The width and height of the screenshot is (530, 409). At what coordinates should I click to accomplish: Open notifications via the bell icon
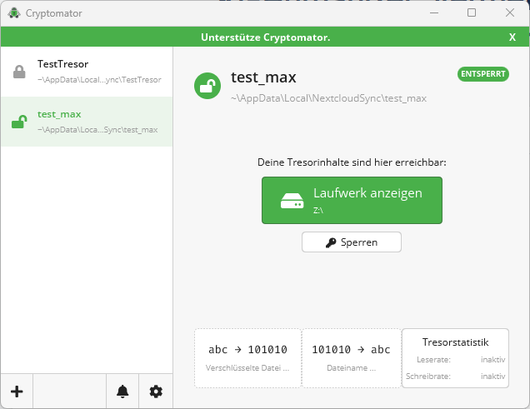122,392
